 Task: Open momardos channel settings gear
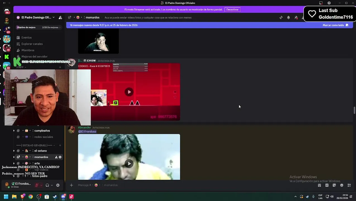coord(60,157)
